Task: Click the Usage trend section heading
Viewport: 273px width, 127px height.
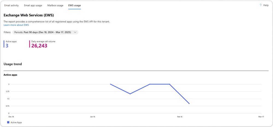Action: pyautogui.click(x=13, y=64)
